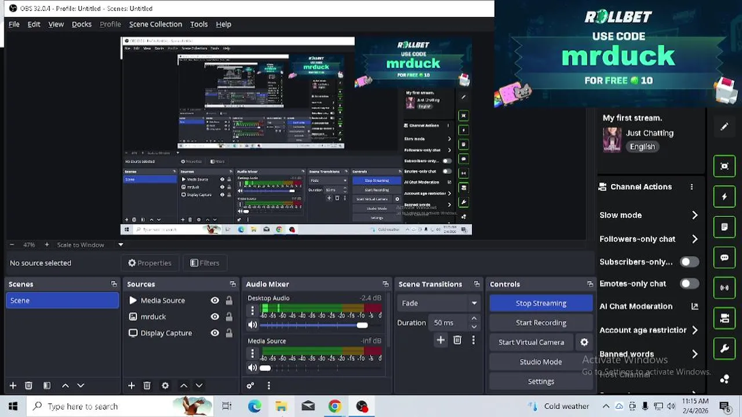Click the viewfinder focus sidebar icon
Viewport: 742px width, 417px height.
click(x=725, y=166)
